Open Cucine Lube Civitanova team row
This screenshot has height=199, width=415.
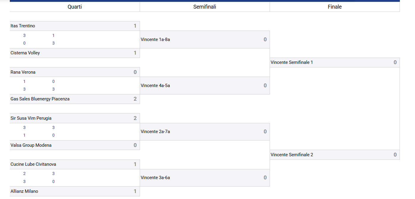pos(33,164)
